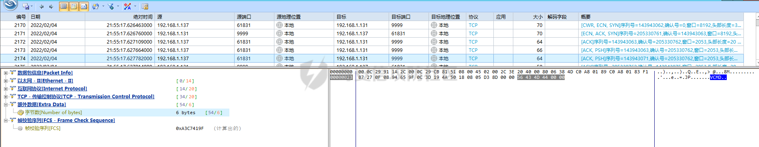
Task: Expand the Packet Info tree node
Action: 6,73
